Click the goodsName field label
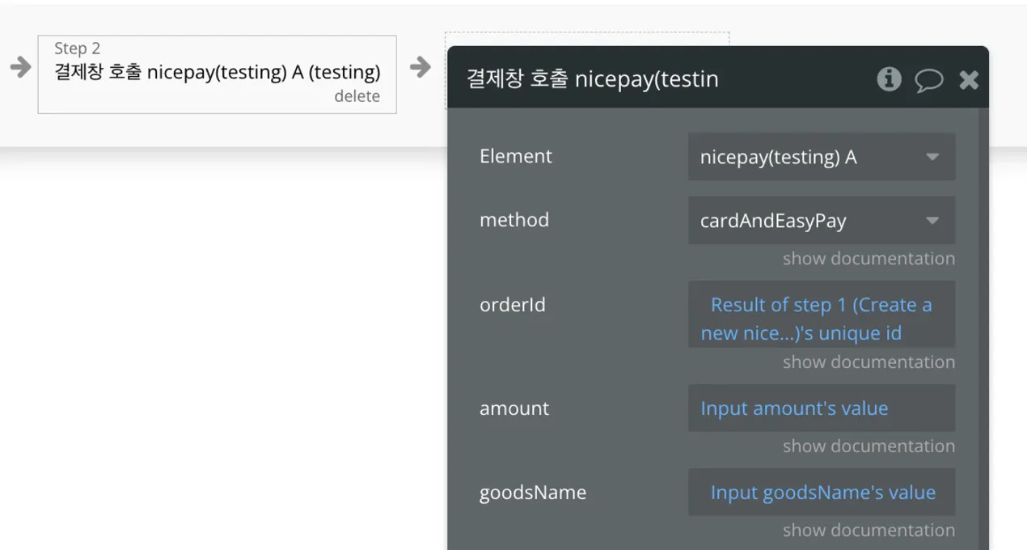Screen dimensions: 1027x550 532,493
